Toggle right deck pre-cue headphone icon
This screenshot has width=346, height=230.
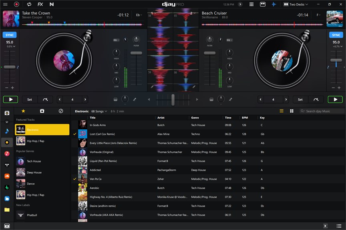[x=211, y=99]
